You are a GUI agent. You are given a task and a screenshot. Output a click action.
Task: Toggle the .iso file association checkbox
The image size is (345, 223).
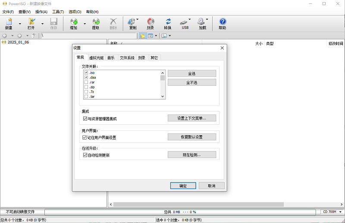(x=86, y=72)
